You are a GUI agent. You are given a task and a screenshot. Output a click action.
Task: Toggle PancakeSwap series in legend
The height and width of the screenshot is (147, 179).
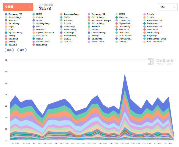click(x=70, y=14)
